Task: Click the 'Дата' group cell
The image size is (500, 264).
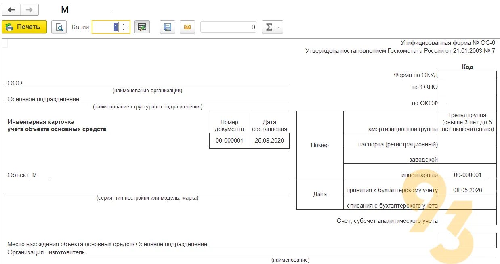Action: coord(320,194)
